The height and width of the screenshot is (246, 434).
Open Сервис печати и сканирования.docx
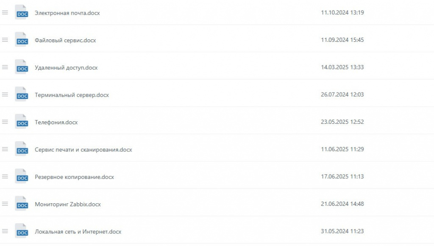pos(83,150)
